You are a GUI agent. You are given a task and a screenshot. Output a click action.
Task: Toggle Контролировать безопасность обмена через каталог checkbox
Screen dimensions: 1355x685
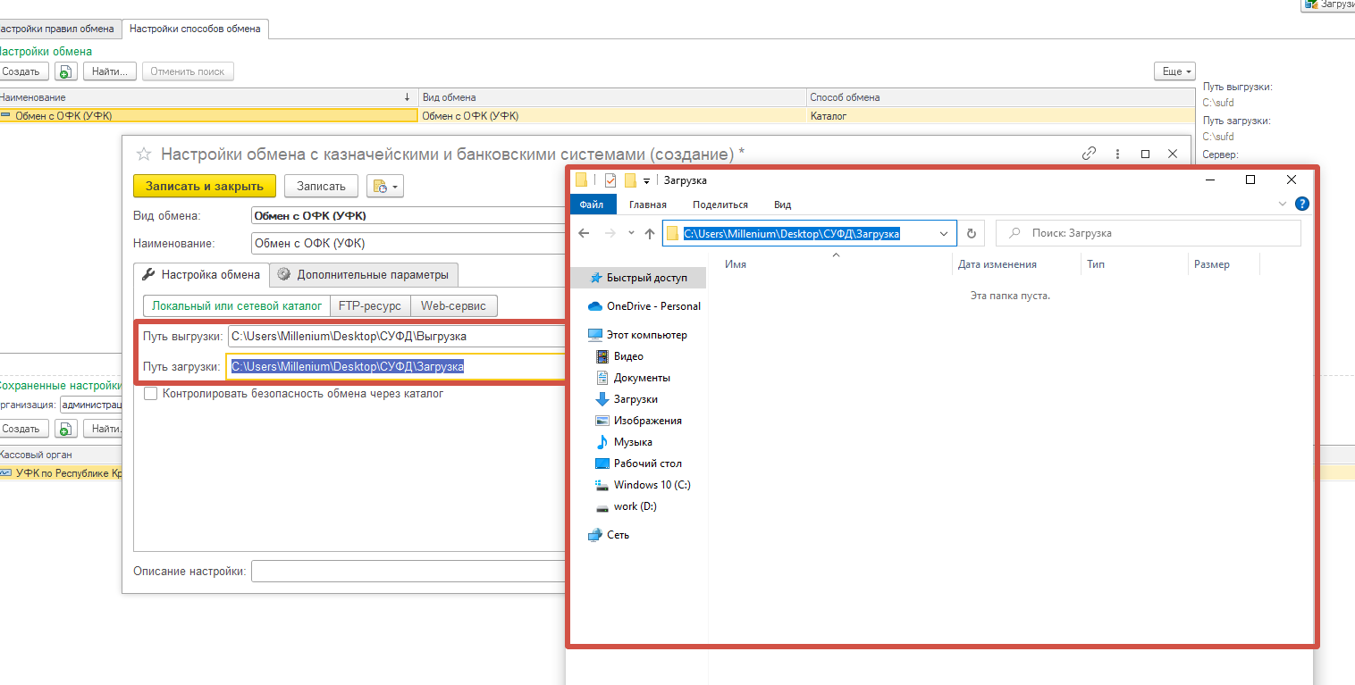click(x=150, y=394)
